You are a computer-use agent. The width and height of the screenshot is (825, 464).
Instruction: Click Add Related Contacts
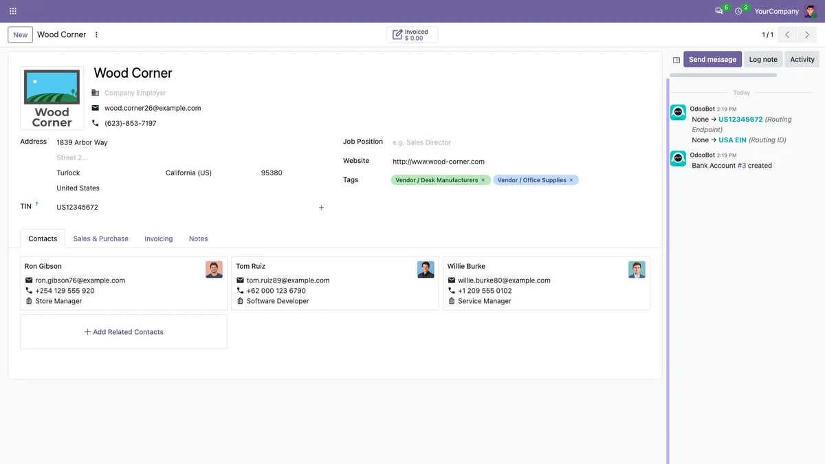124,332
